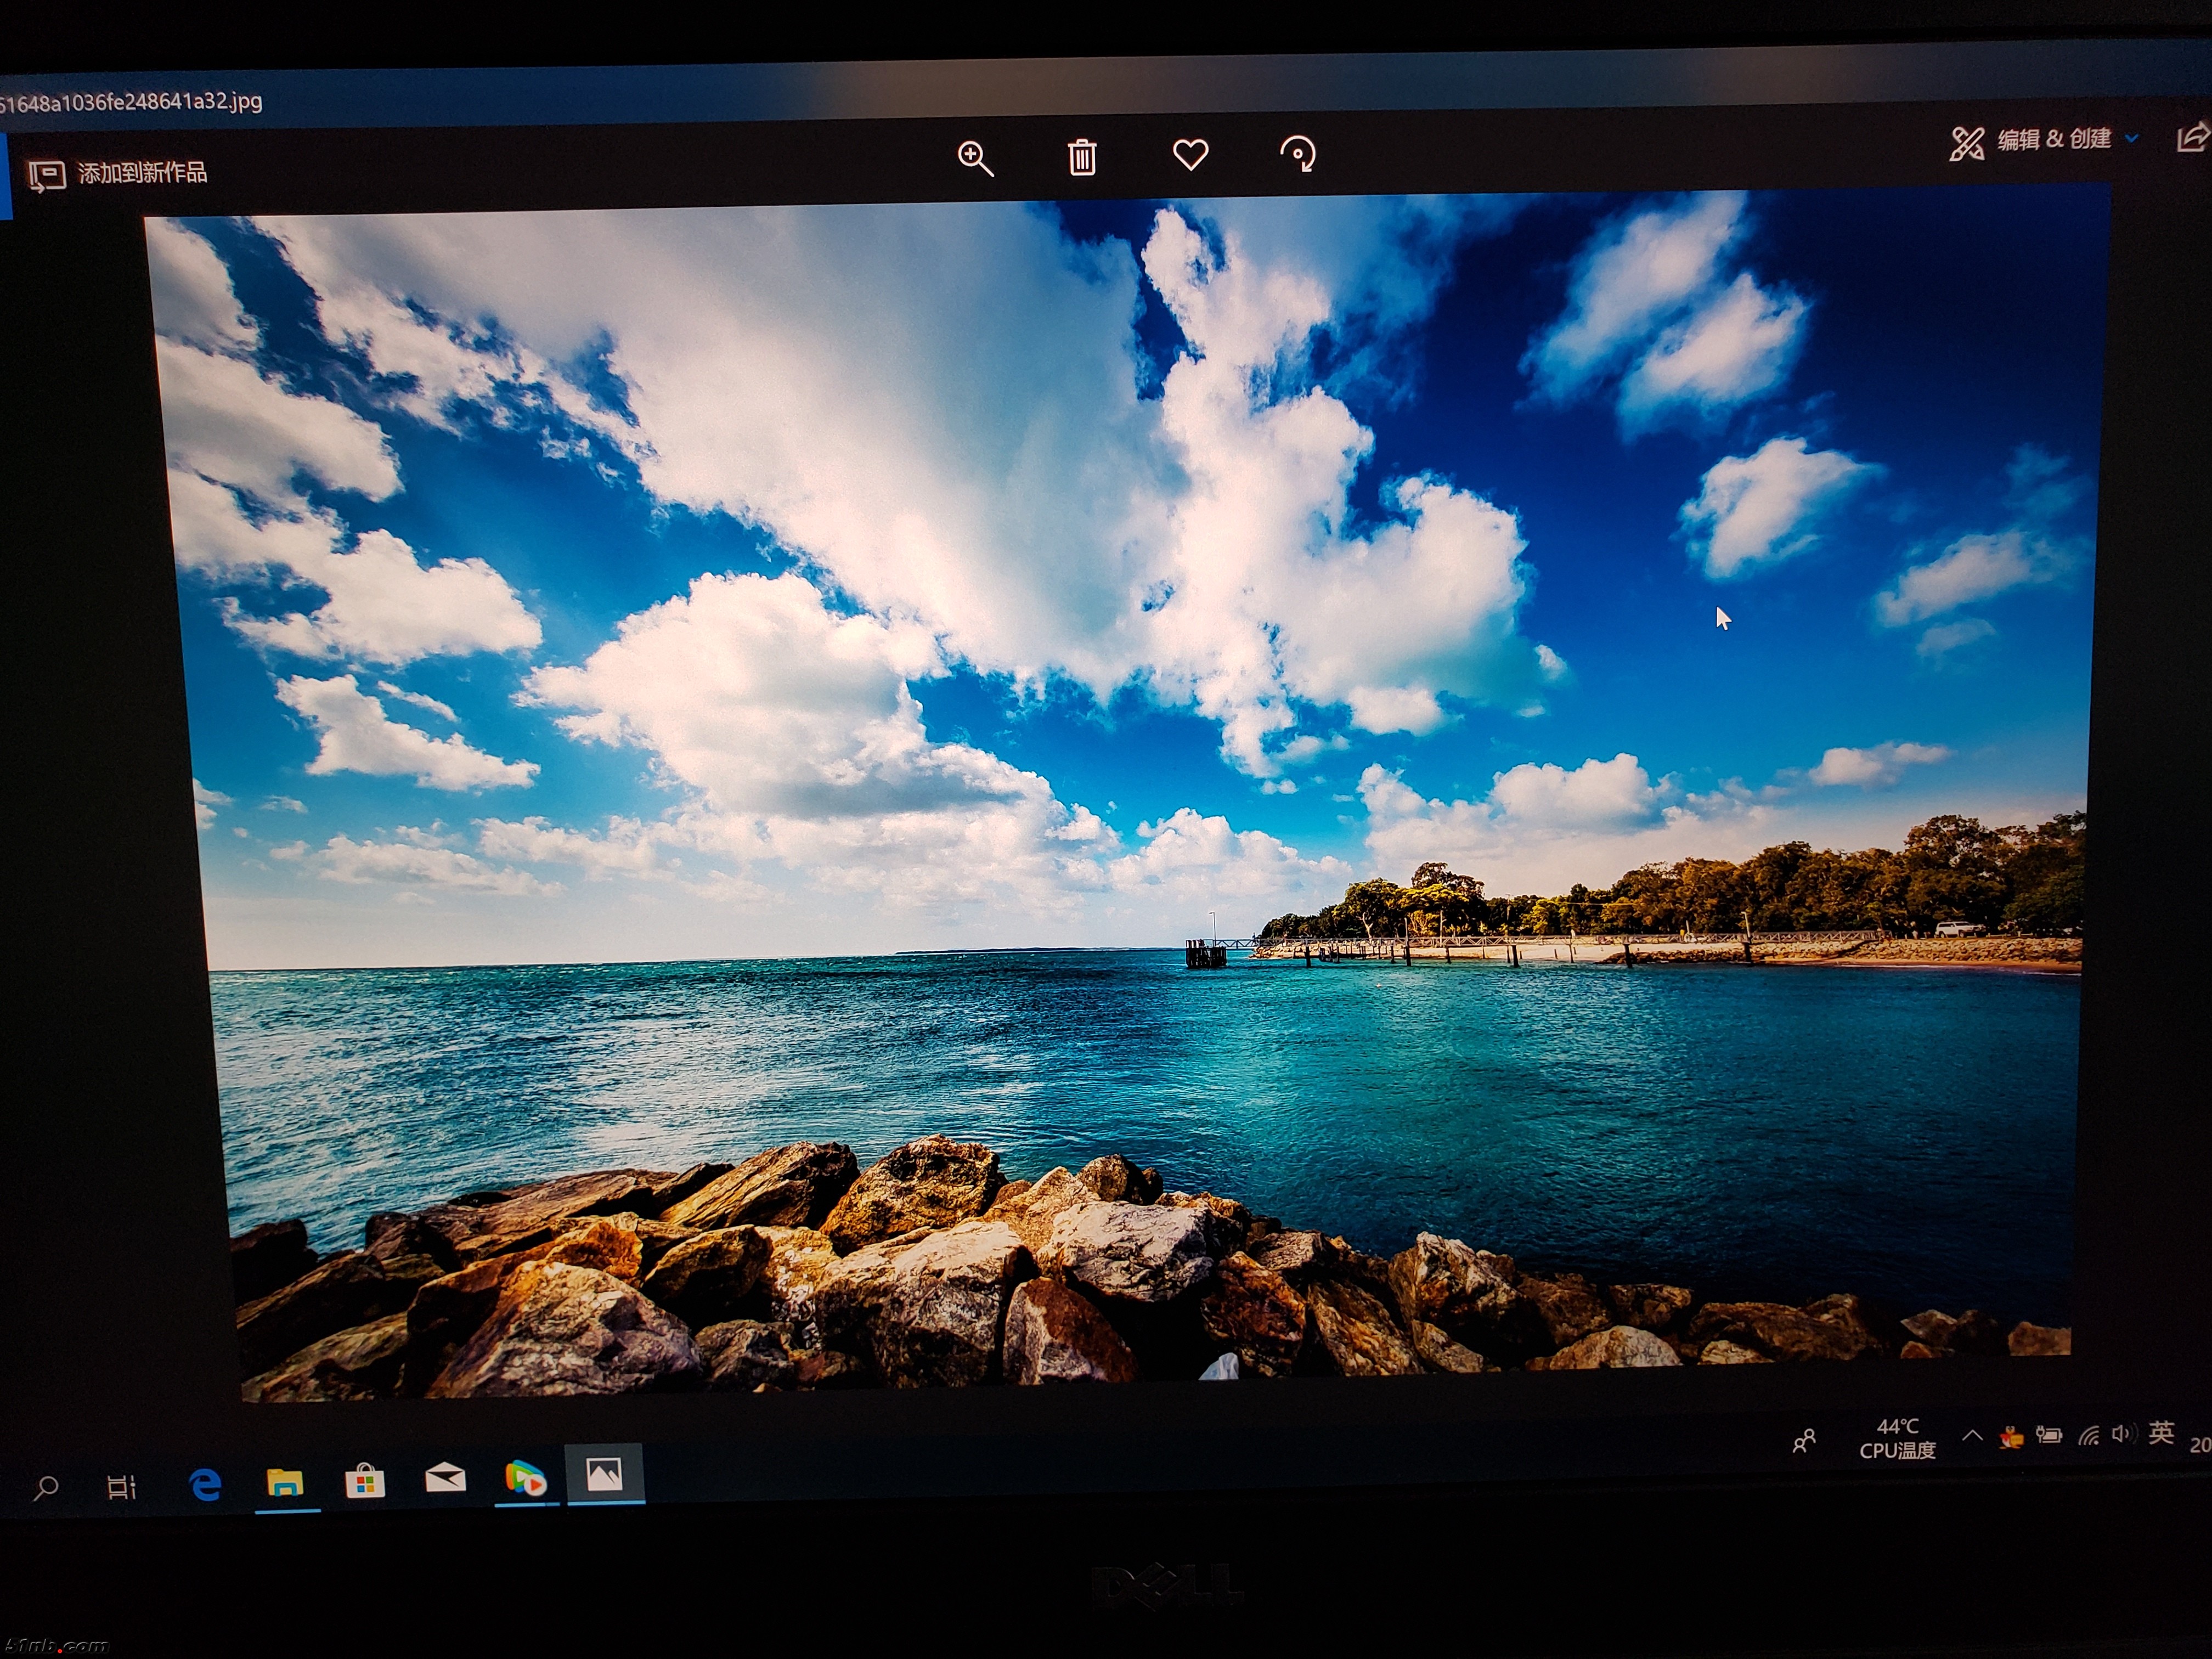Open the People icon in taskbar
The width and height of the screenshot is (2212, 1659).
pyautogui.click(x=1804, y=1441)
